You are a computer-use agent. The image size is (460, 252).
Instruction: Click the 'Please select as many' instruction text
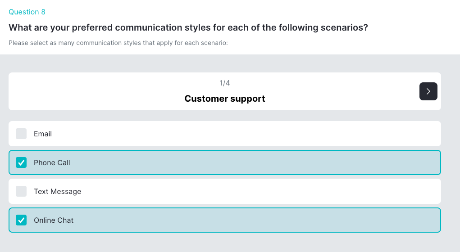(118, 43)
